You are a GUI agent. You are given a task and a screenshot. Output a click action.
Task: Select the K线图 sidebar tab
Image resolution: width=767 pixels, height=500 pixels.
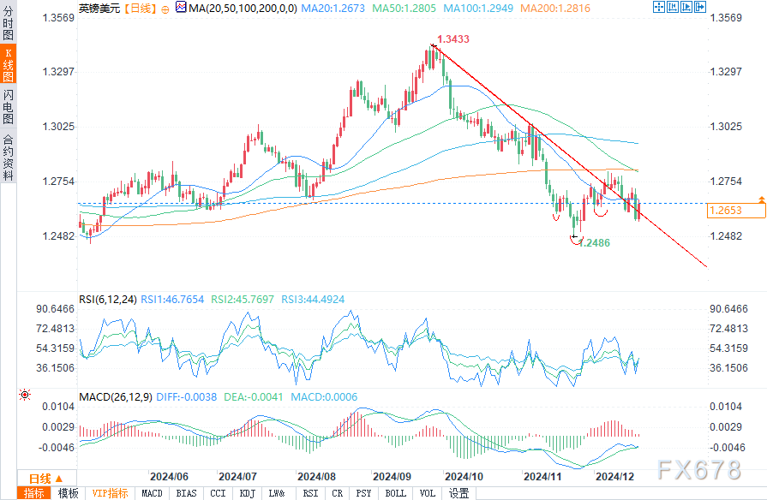coord(8,65)
